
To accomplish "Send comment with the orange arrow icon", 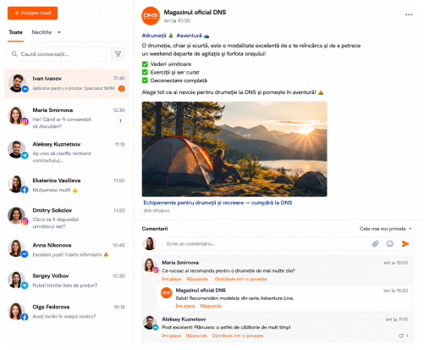I will click(405, 244).
